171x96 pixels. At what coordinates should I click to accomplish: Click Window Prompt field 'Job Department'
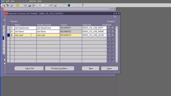(48, 28)
